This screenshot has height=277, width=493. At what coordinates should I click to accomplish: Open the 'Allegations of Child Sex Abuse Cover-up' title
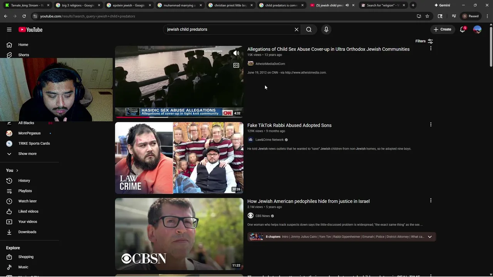[x=328, y=49]
